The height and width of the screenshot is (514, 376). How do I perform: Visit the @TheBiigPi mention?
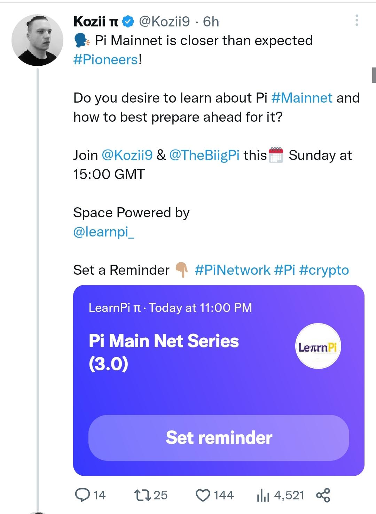point(204,155)
